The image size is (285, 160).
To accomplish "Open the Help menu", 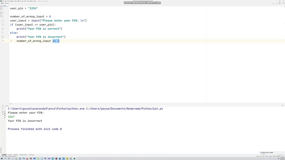I will pyautogui.click(x=35, y=1).
